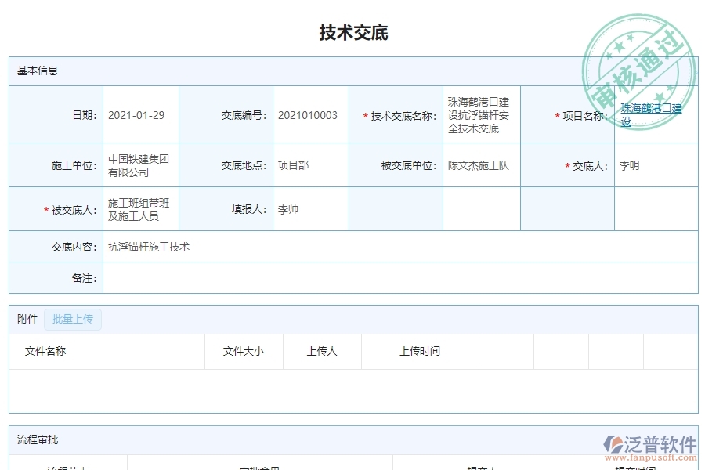The image size is (705, 470).
Task: Click the 交底内容 value 抗浮锚杆施工技术
Action: click(149, 247)
